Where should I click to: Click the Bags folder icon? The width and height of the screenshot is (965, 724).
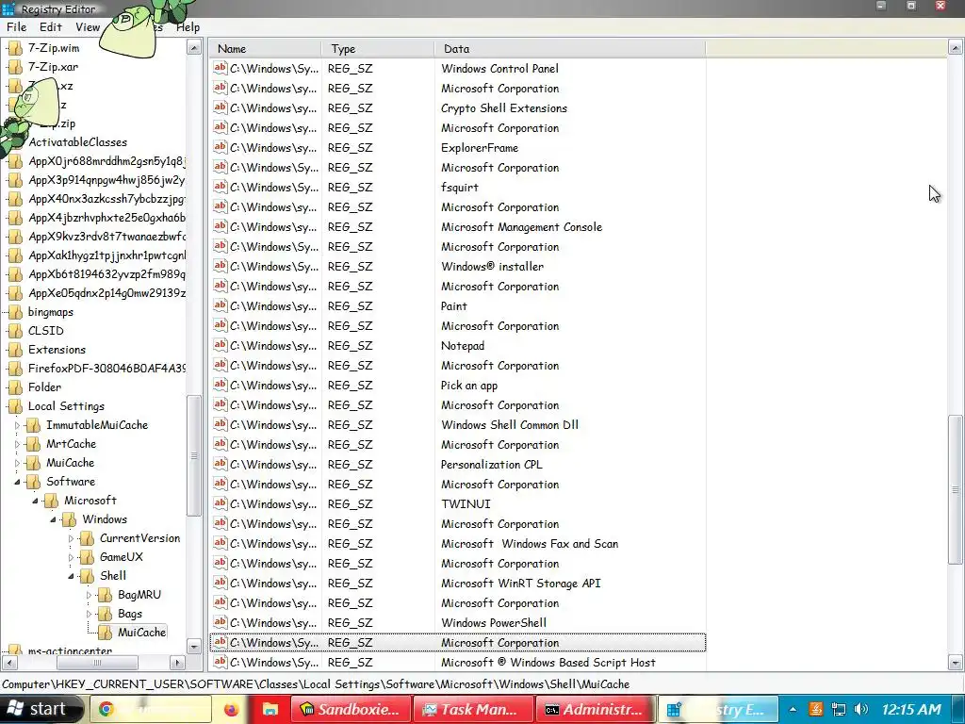(x=106, y=613)
